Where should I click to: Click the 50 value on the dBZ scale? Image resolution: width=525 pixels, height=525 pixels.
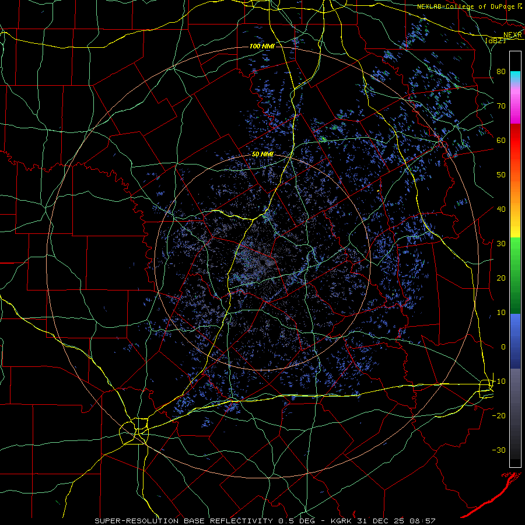501,175
